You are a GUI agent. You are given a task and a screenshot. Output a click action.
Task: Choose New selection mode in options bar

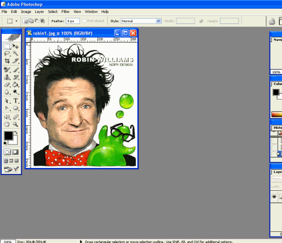pos(26,21)
